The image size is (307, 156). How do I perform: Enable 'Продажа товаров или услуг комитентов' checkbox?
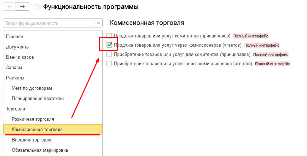tap(109, 36)
